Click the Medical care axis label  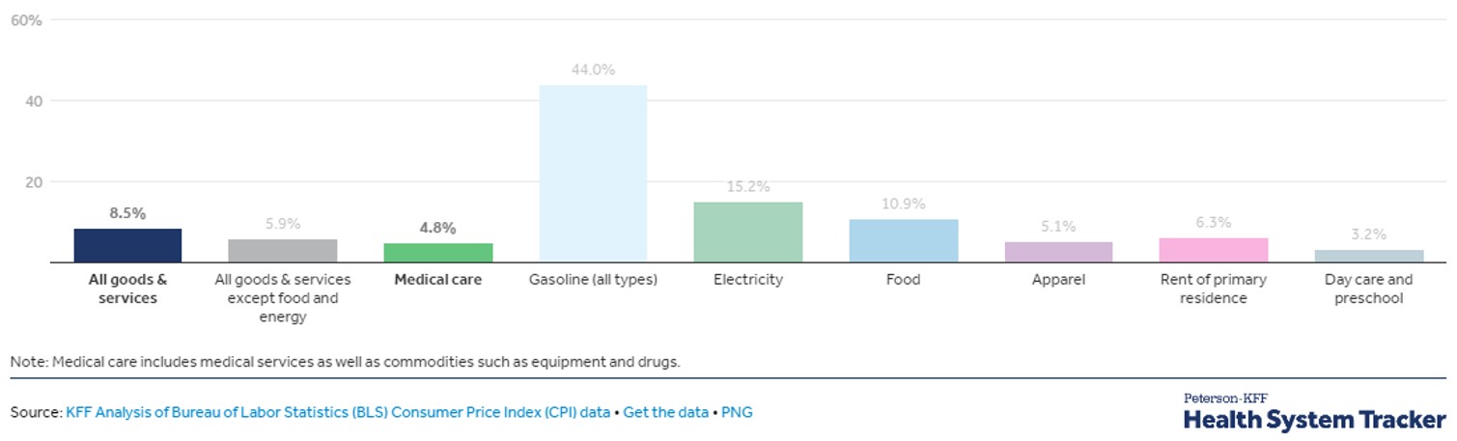pyautogui.click(x=438, y=280)
